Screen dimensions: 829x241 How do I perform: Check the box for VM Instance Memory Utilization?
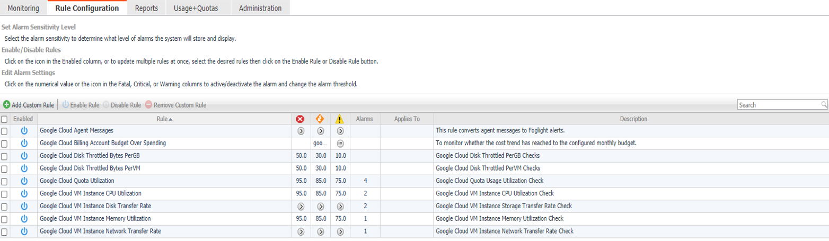click(x=4, y=219)
